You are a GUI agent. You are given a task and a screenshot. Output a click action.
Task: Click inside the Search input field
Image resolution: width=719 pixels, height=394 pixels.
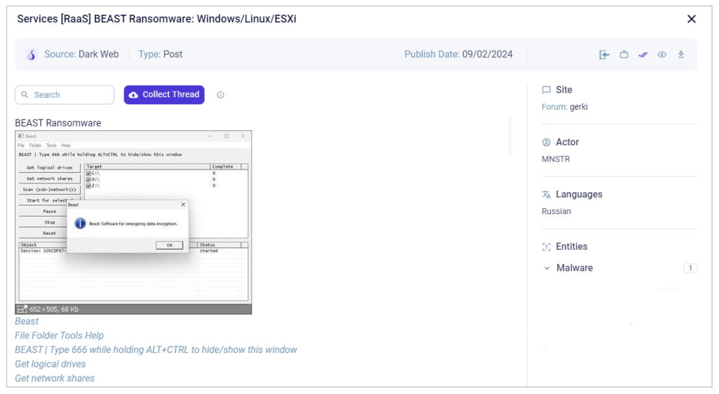[64, 95]
